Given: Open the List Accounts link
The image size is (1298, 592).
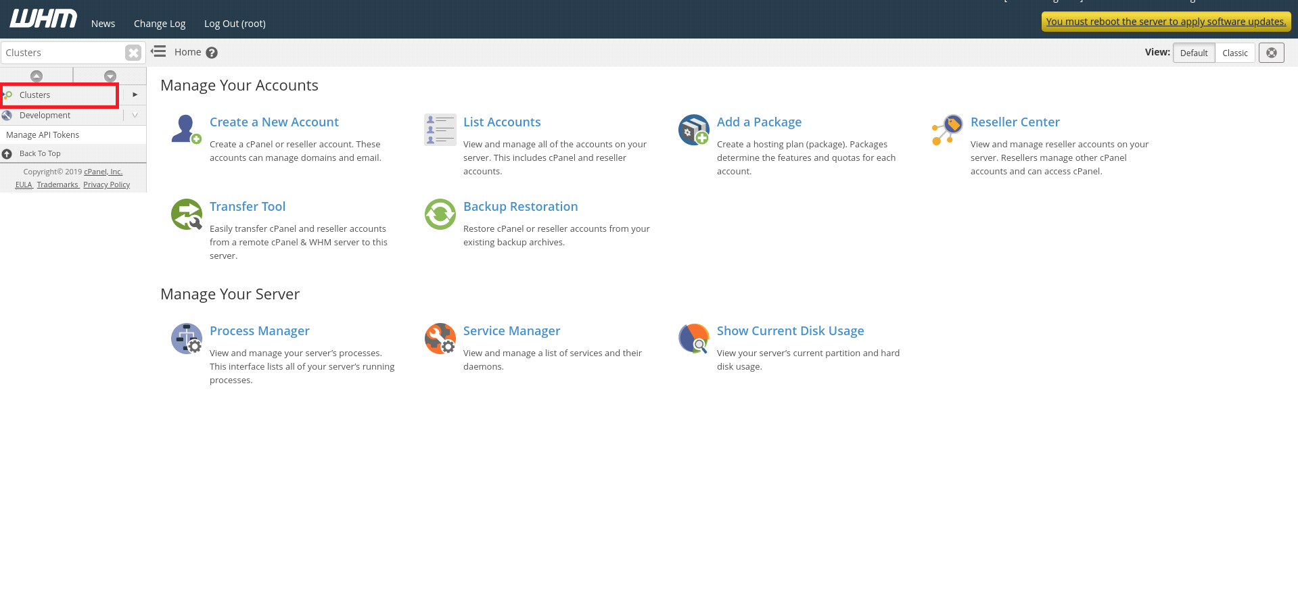Looking at the screenshot, I should point(502,122).
